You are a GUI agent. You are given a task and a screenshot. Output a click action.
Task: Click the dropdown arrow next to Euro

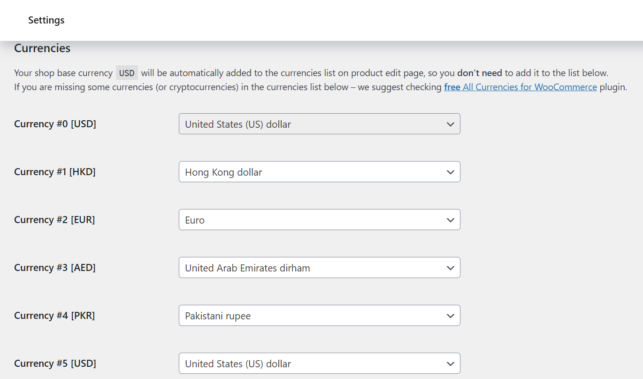[450, 220]
